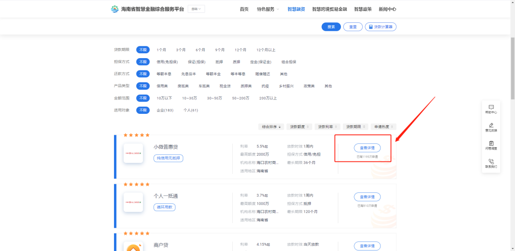Click the platform logo in the header

pos(114,9)
